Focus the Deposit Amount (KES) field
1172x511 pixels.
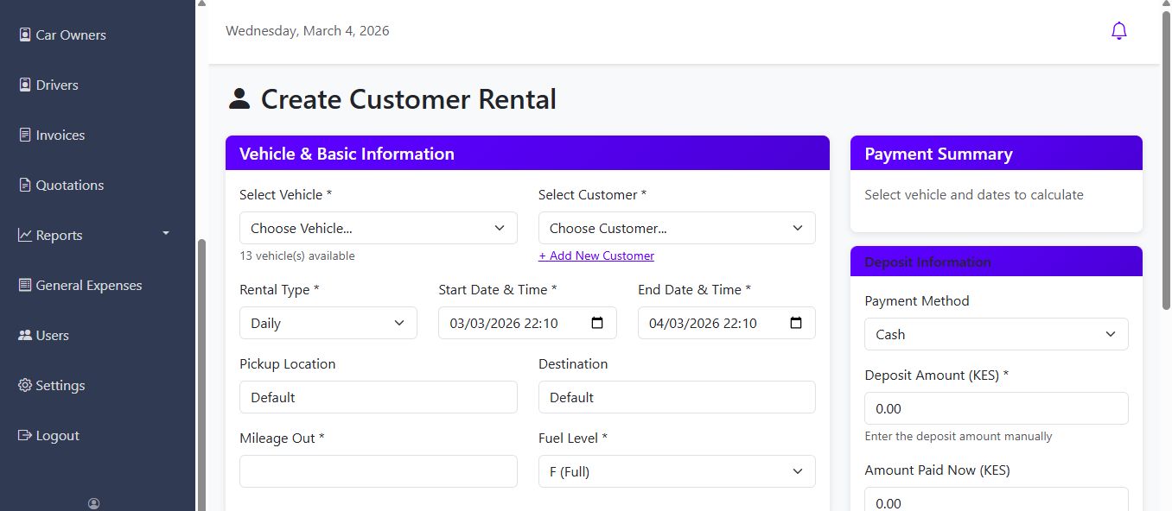click(x=996, y=409)
